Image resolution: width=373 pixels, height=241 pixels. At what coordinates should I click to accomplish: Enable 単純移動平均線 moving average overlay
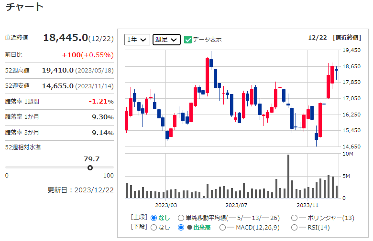[181, 218]
